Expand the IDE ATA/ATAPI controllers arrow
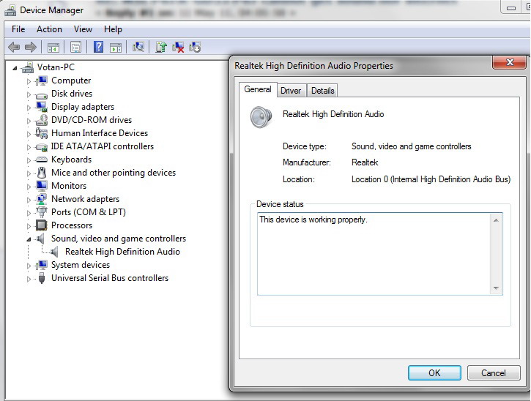 pos(29,147)
